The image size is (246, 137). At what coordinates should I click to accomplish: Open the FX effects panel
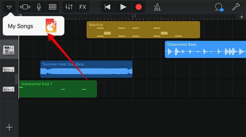[x=83, y=7]
